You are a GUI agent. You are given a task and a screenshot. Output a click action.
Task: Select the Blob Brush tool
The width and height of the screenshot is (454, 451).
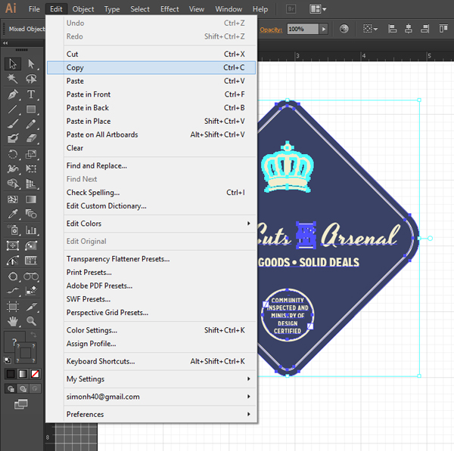point(13,138)
